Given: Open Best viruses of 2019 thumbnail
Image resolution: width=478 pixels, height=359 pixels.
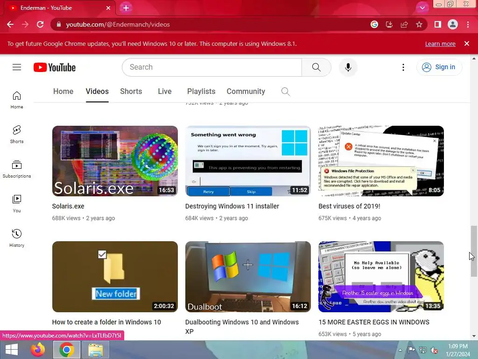Looking at the screenshot, I should pyautogui.click(x=381, y=161).
